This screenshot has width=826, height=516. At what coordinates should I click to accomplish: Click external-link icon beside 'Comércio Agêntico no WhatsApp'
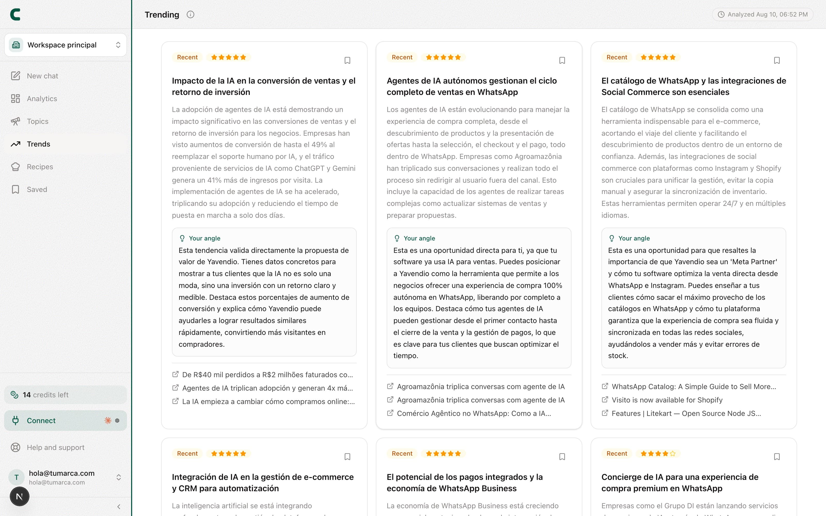(390, 413)
